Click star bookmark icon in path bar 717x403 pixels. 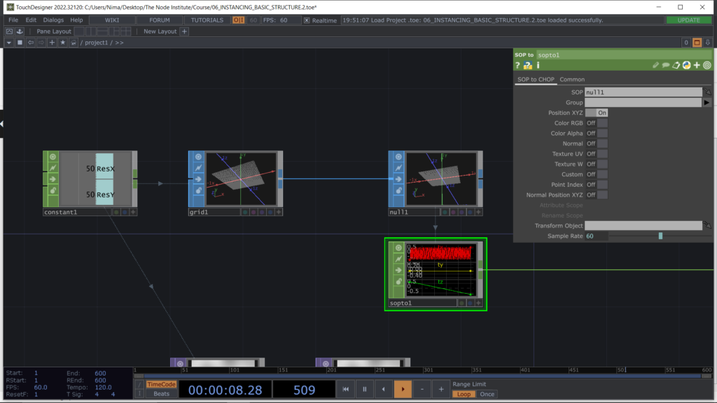[62, 43]
